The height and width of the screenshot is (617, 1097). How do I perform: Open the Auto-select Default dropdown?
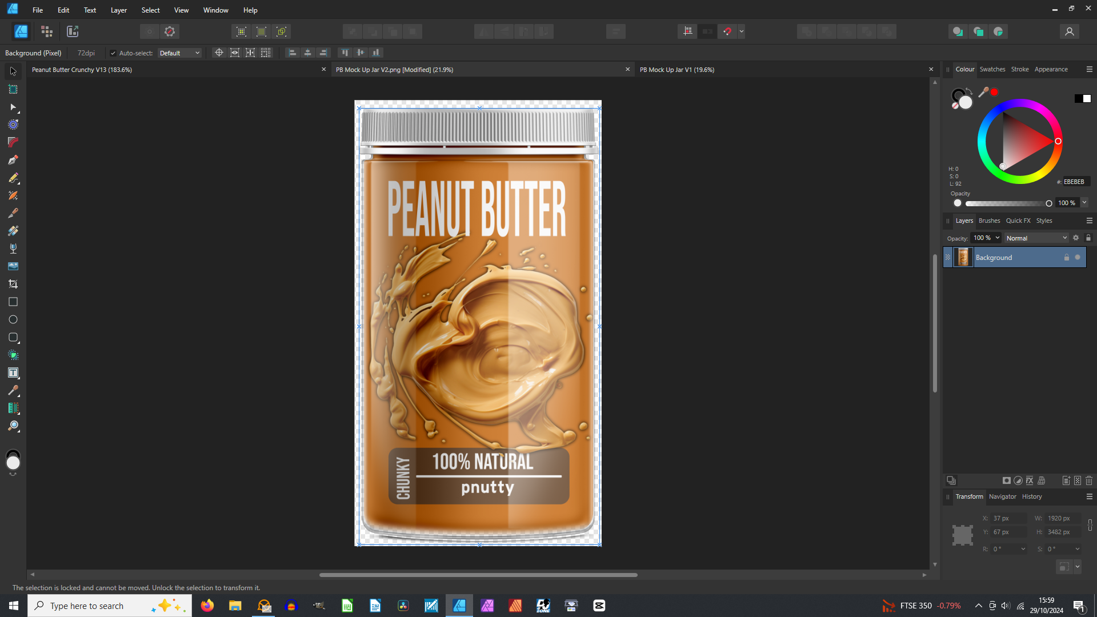(x=179, y=53)
